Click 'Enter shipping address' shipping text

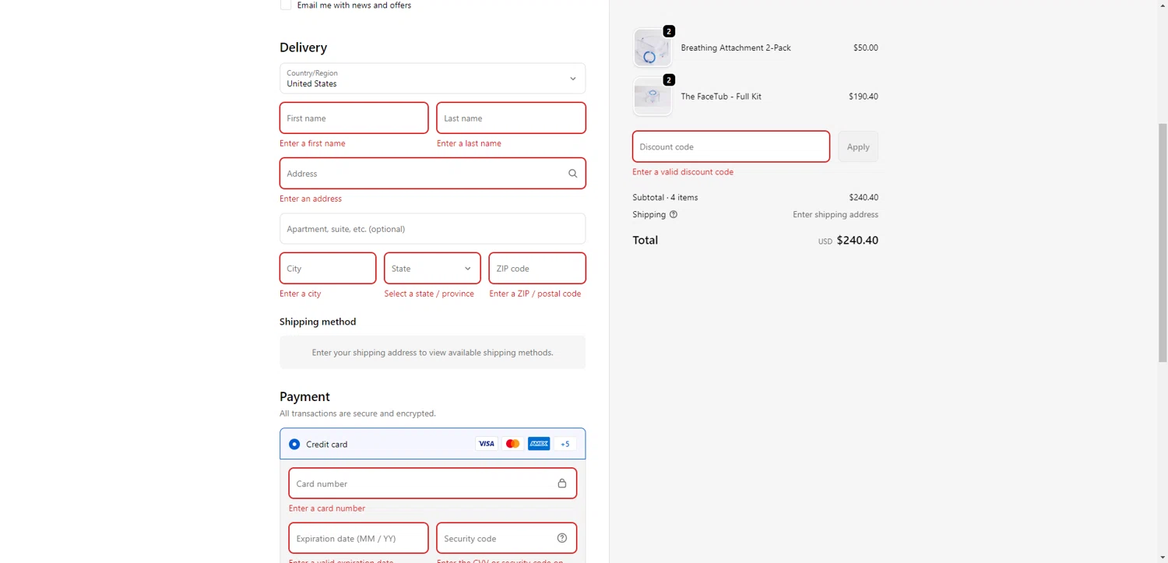pos(836,214)
